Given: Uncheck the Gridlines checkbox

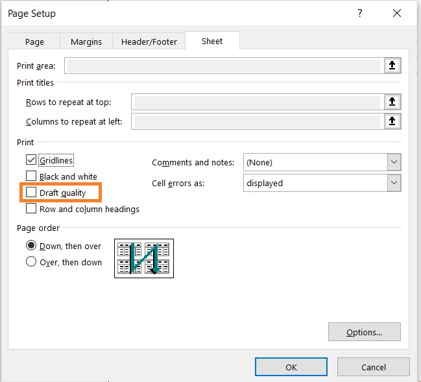Looking at the screenshot, I should coord(31,160).
